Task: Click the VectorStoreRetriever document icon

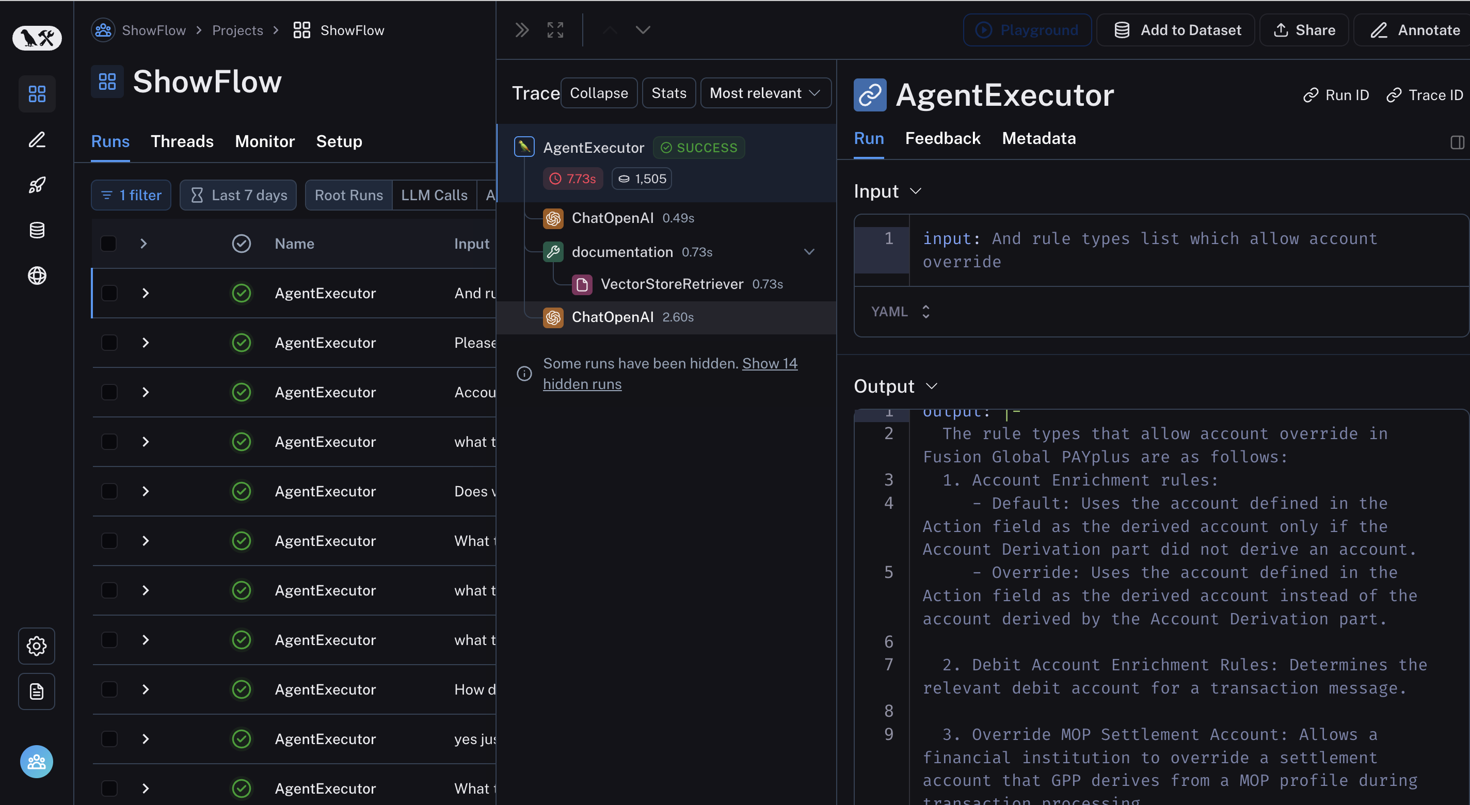Action: coord(582,284)
